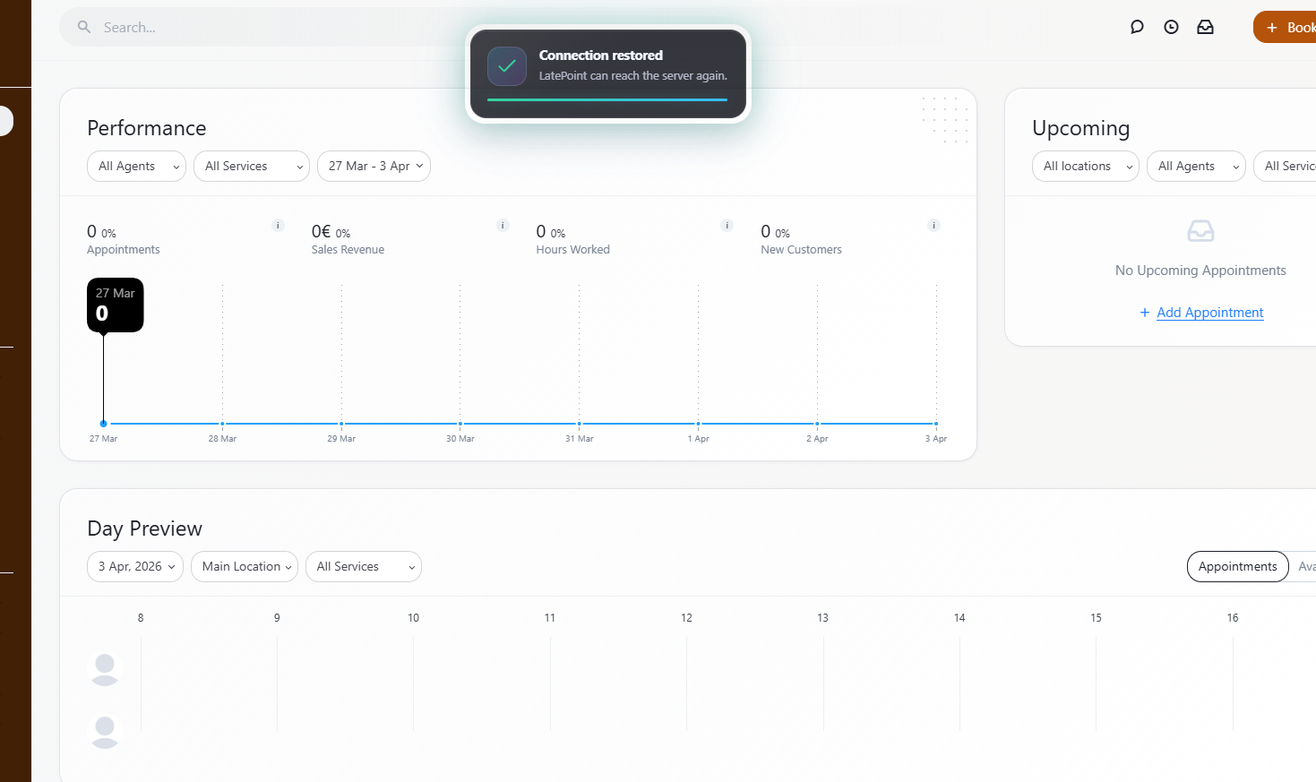Click the 29 Mar data point on chart
This screenshot has width=1316, height=782.
[x=341, y=424]
